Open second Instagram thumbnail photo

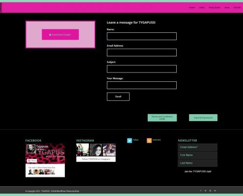point(96,149)
